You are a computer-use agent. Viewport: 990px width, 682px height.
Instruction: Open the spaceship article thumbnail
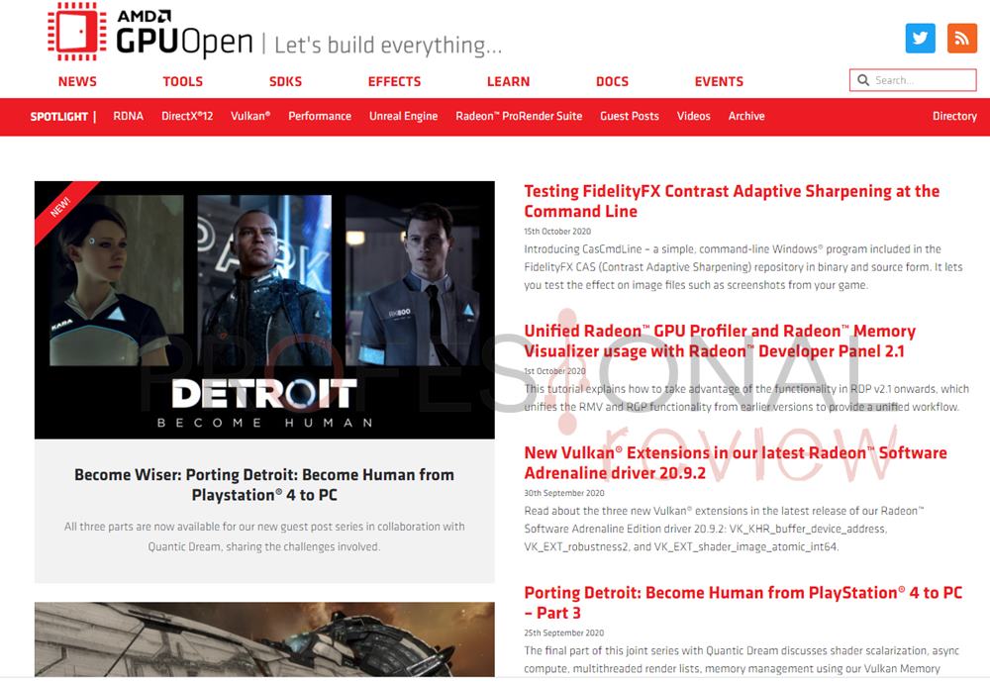pos(264,639)
